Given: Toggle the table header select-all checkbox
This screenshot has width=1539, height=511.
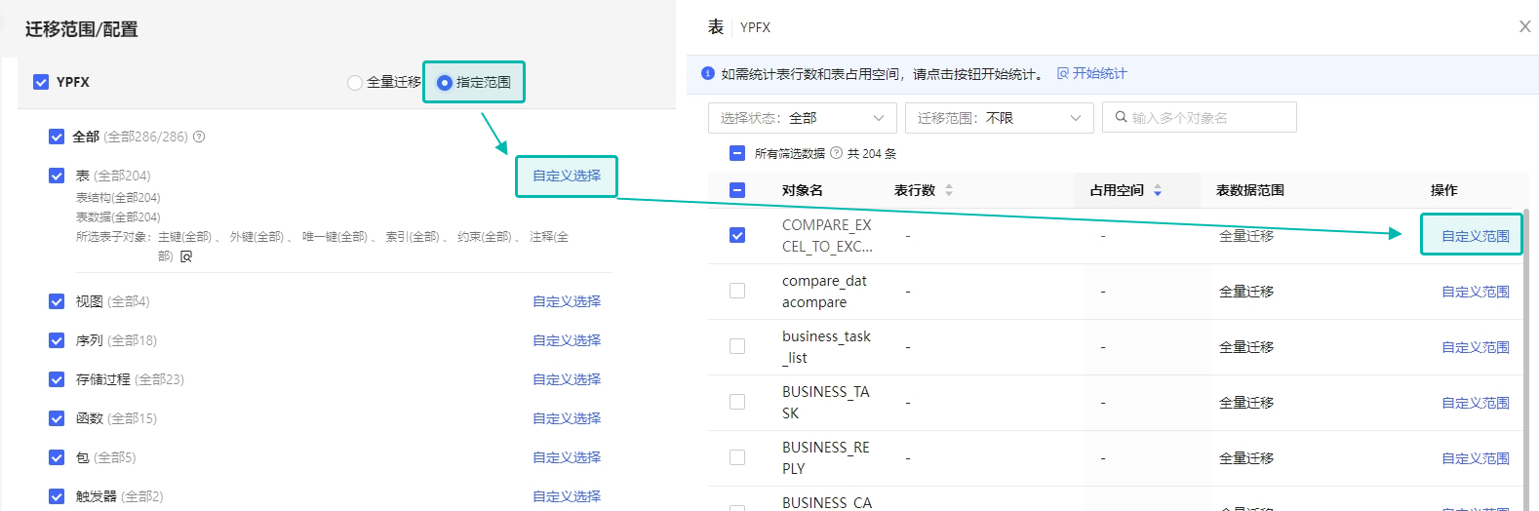Looking at the screenshot, I should tap(737, 190).
